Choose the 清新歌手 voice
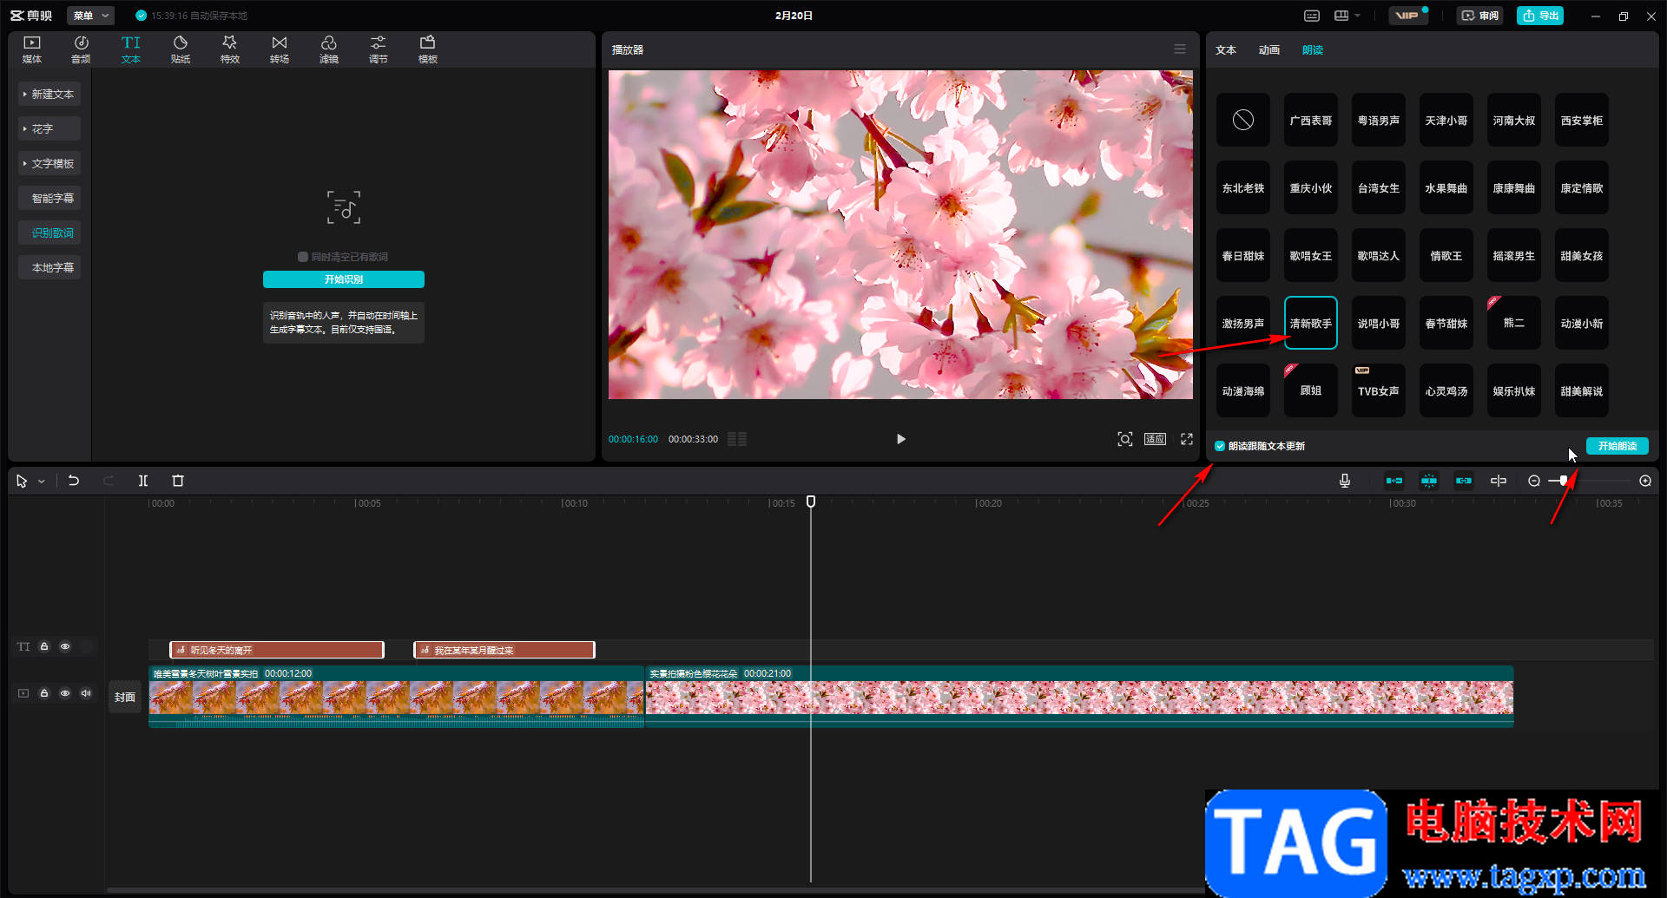 (x=1311, y=323)
